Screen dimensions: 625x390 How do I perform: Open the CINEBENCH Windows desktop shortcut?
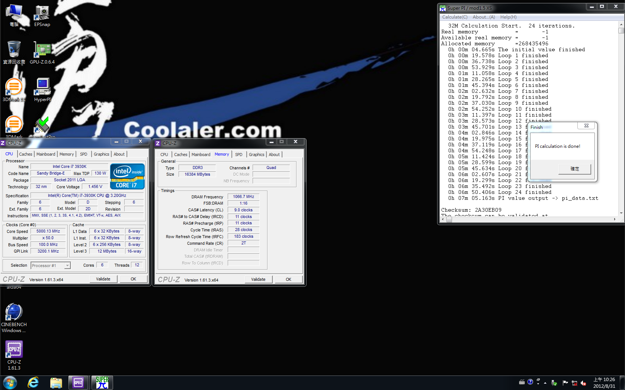pyautogui.click(x=14, y=318)
